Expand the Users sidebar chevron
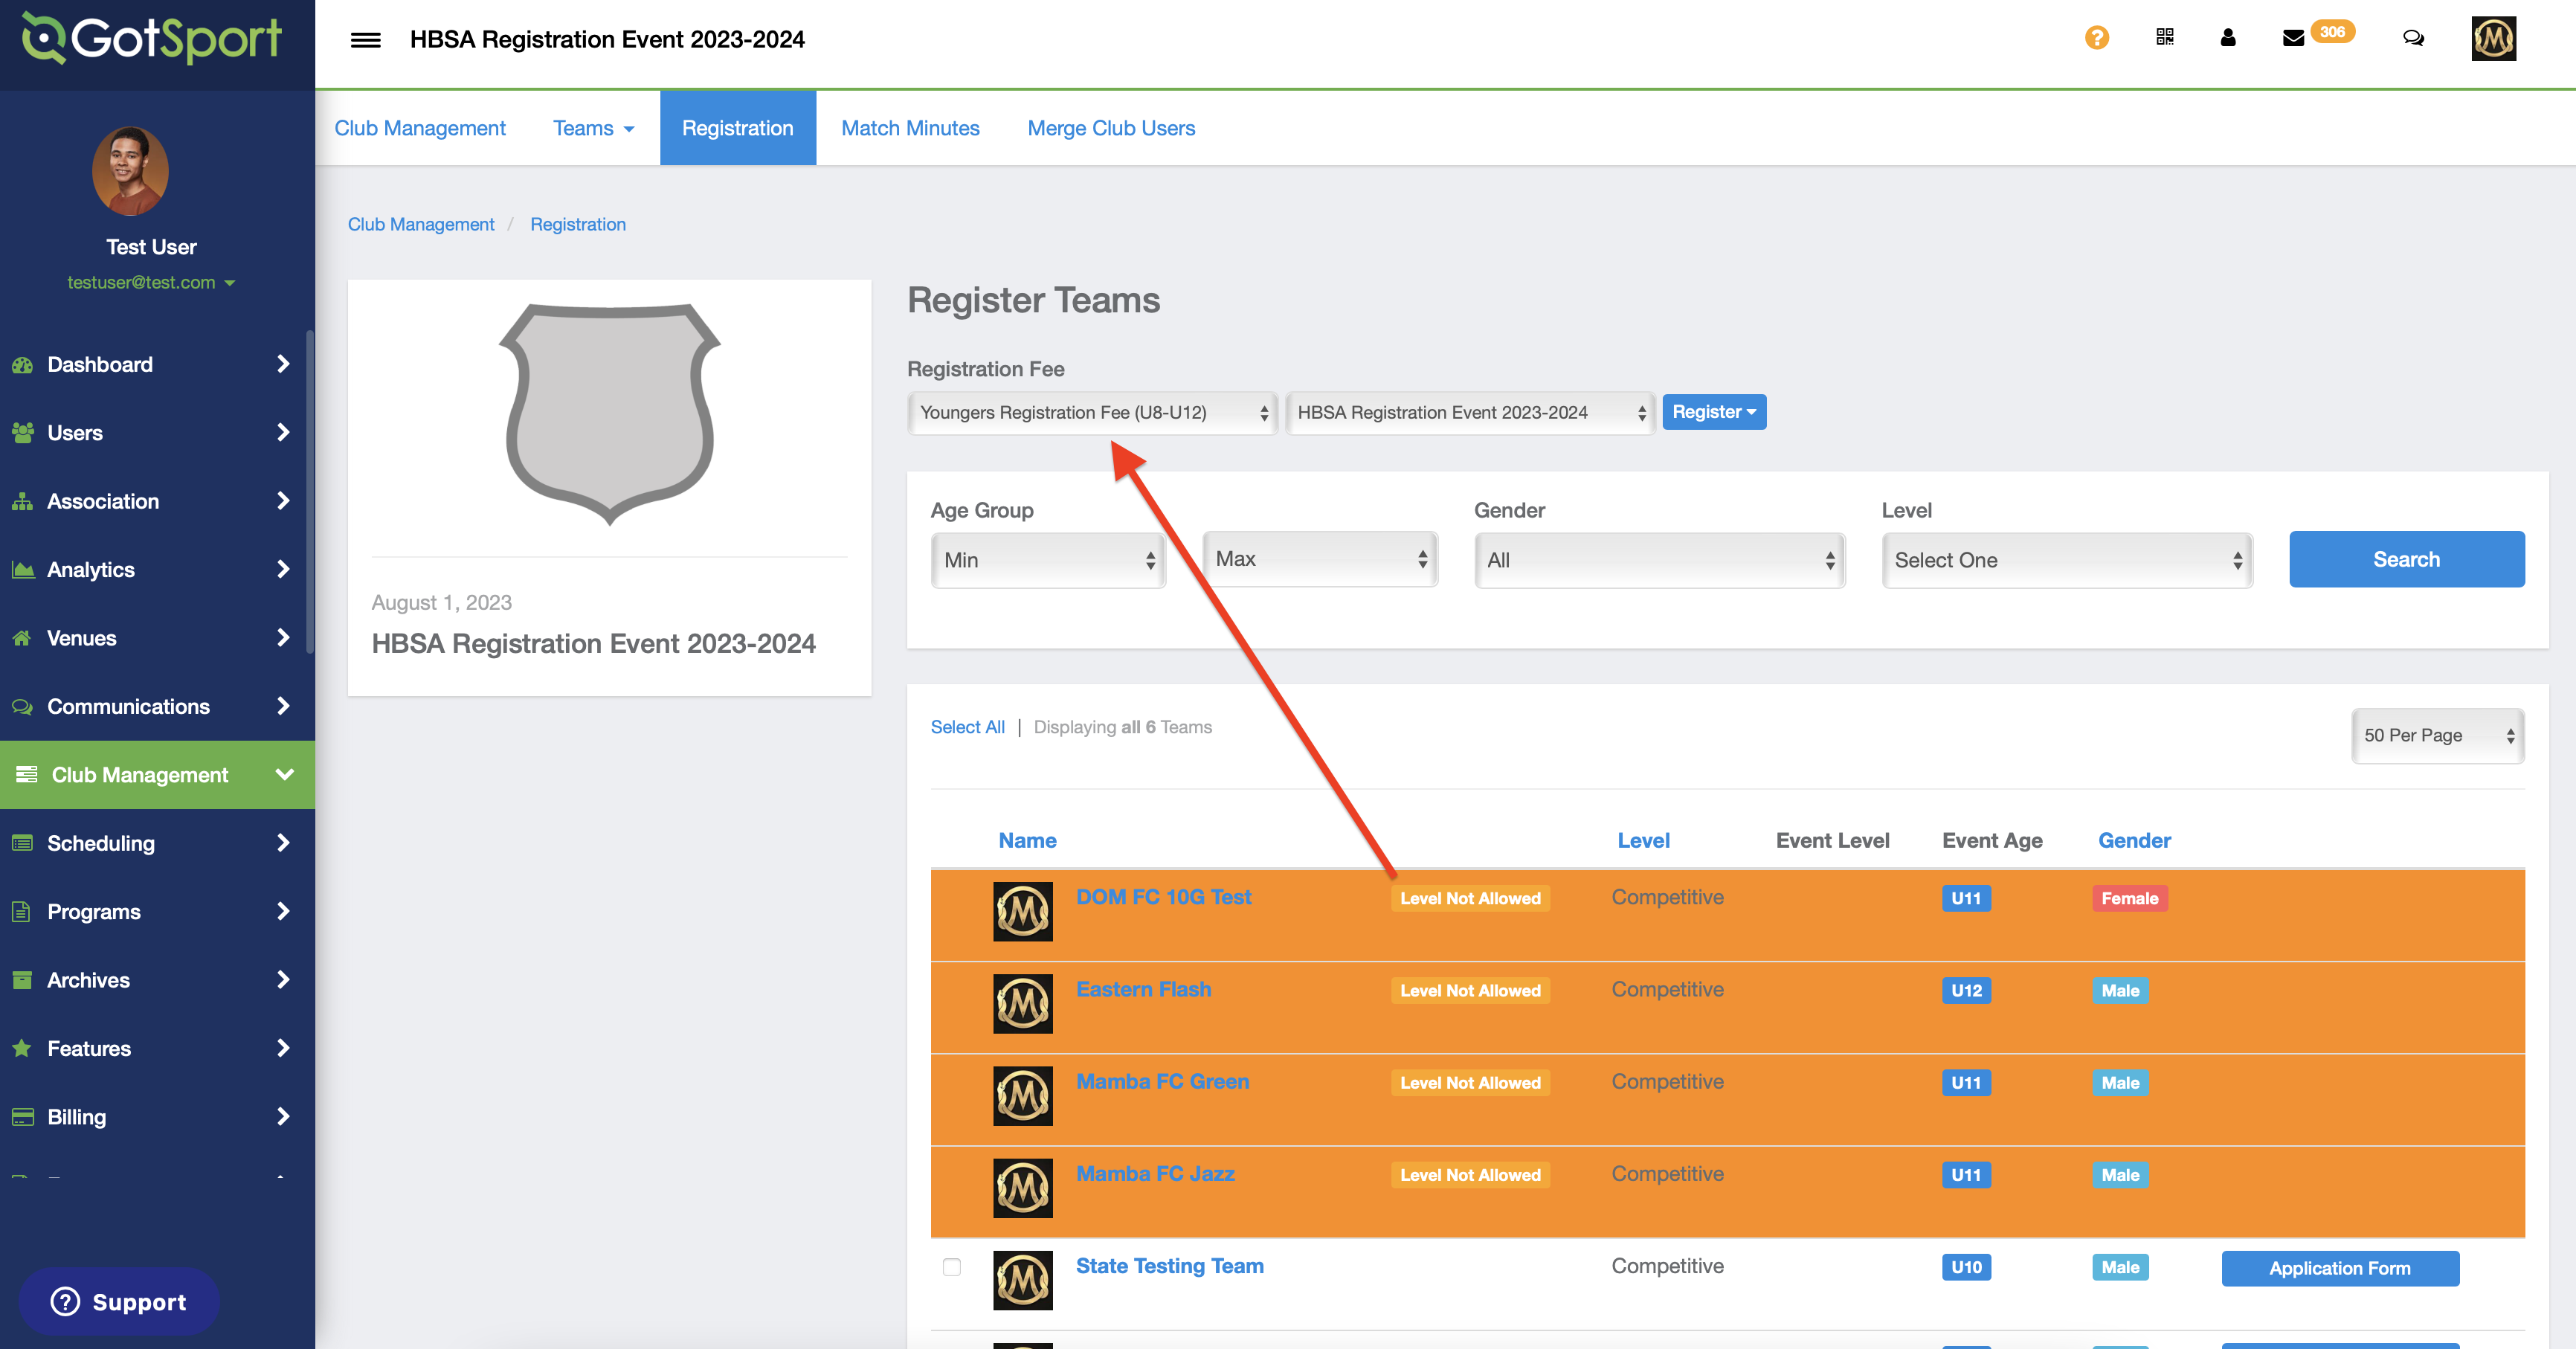Viewport: 2576px width, 1349px height. coord(283,432)
